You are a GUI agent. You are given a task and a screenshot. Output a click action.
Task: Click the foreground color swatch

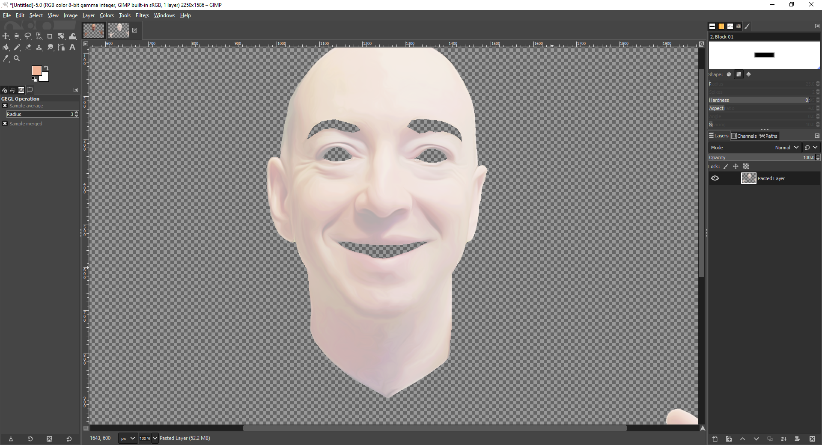36,71
